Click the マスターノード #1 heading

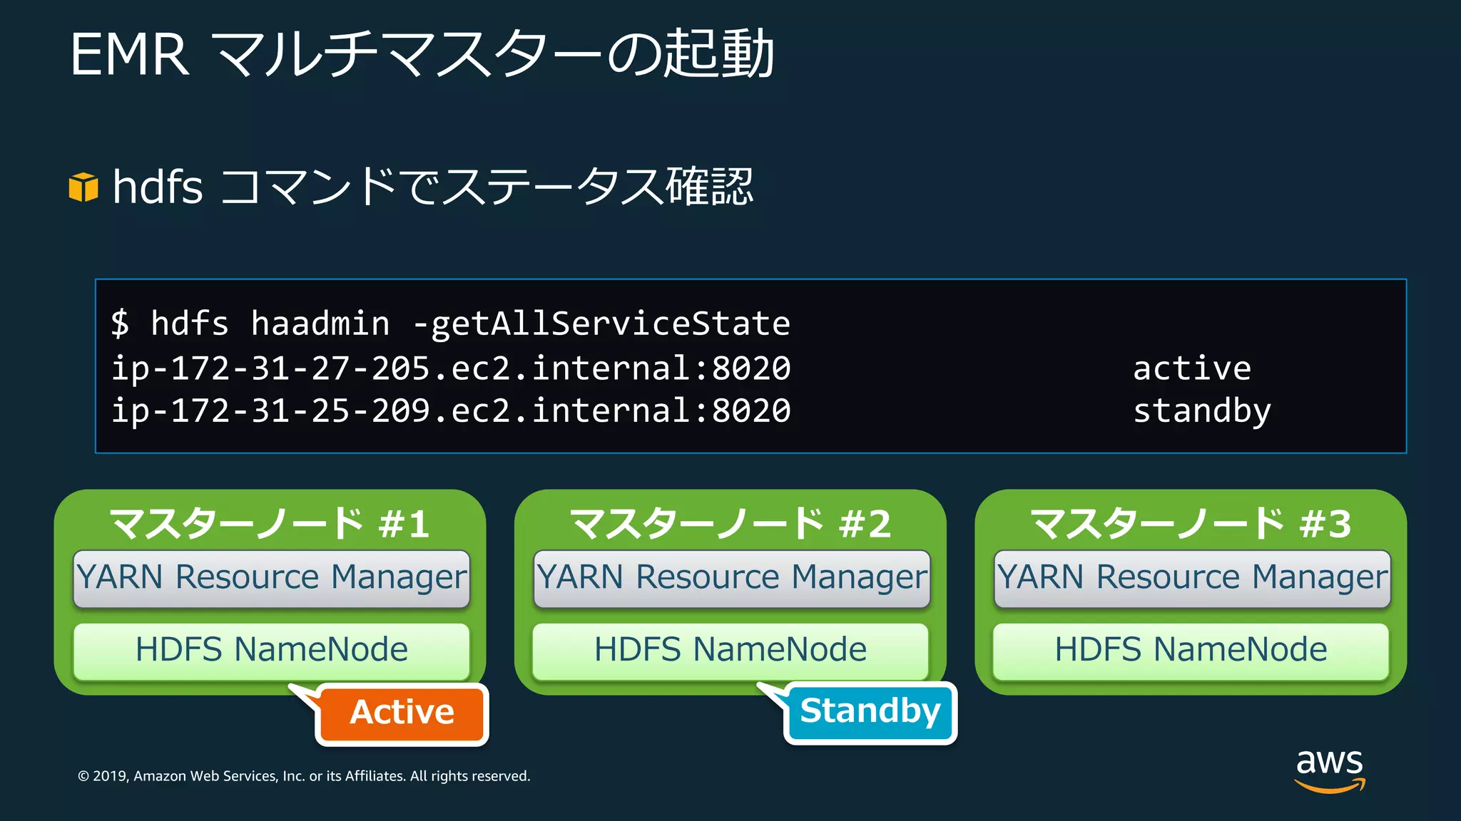[270, 524]
